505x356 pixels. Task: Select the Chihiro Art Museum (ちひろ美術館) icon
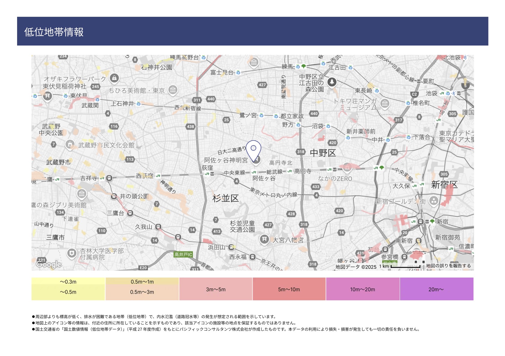tap(173, 90)
